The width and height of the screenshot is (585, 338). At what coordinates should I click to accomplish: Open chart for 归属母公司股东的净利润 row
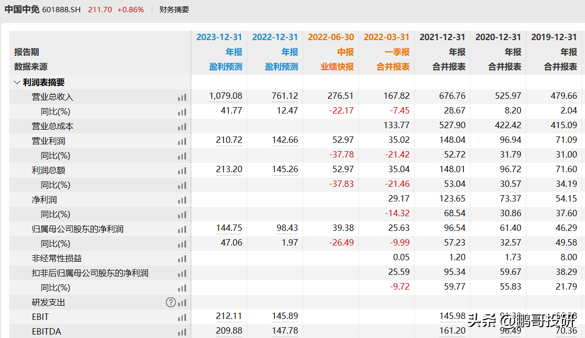[x=182, y=229]
